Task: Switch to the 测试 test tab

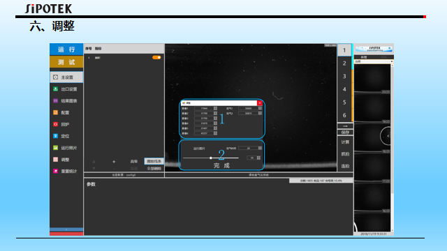Action: tap(66, 62)
